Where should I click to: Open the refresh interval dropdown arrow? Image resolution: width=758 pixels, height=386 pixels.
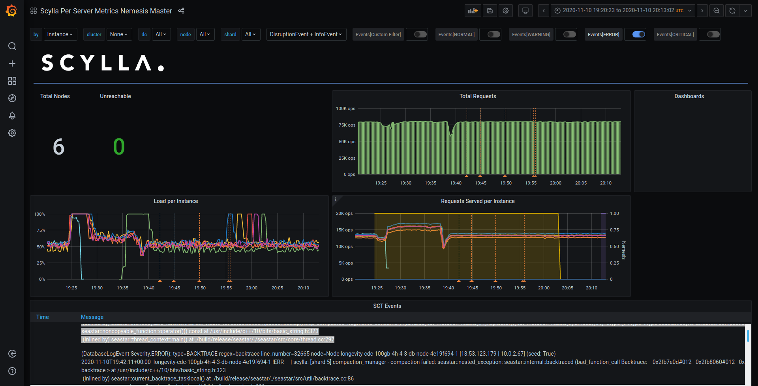pyautogui.click(x=746, y=11)
